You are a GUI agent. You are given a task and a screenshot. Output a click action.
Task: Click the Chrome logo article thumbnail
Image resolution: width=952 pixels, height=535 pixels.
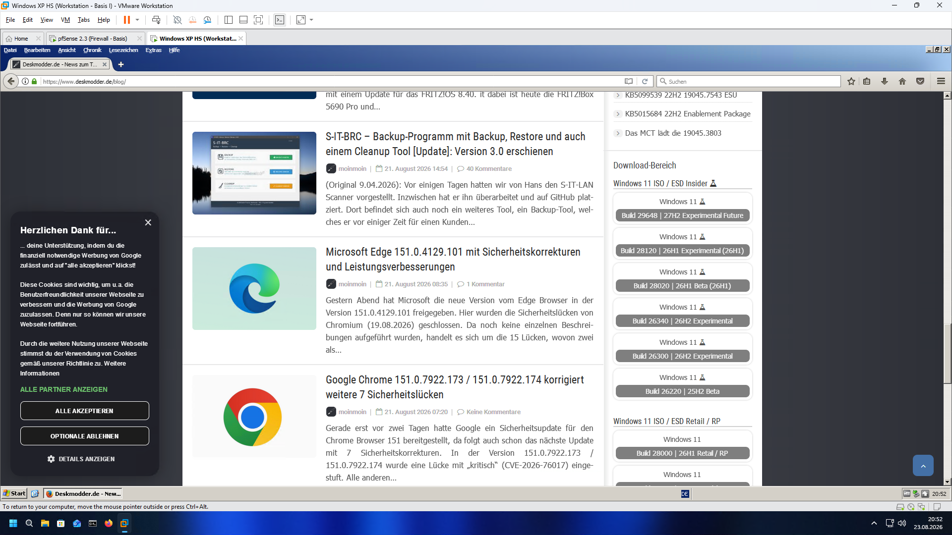(x=254, y=416)
